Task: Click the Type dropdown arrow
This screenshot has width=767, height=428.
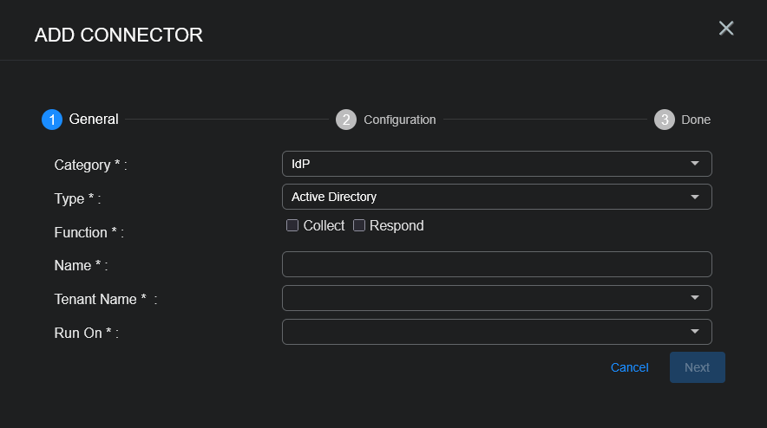Action: 694,197
